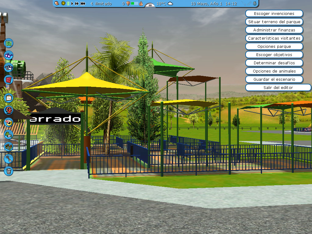Screen dimensions: 312x234
Task: Open the rides Ferris wheel icon
Action: click(x=9, y=110)
